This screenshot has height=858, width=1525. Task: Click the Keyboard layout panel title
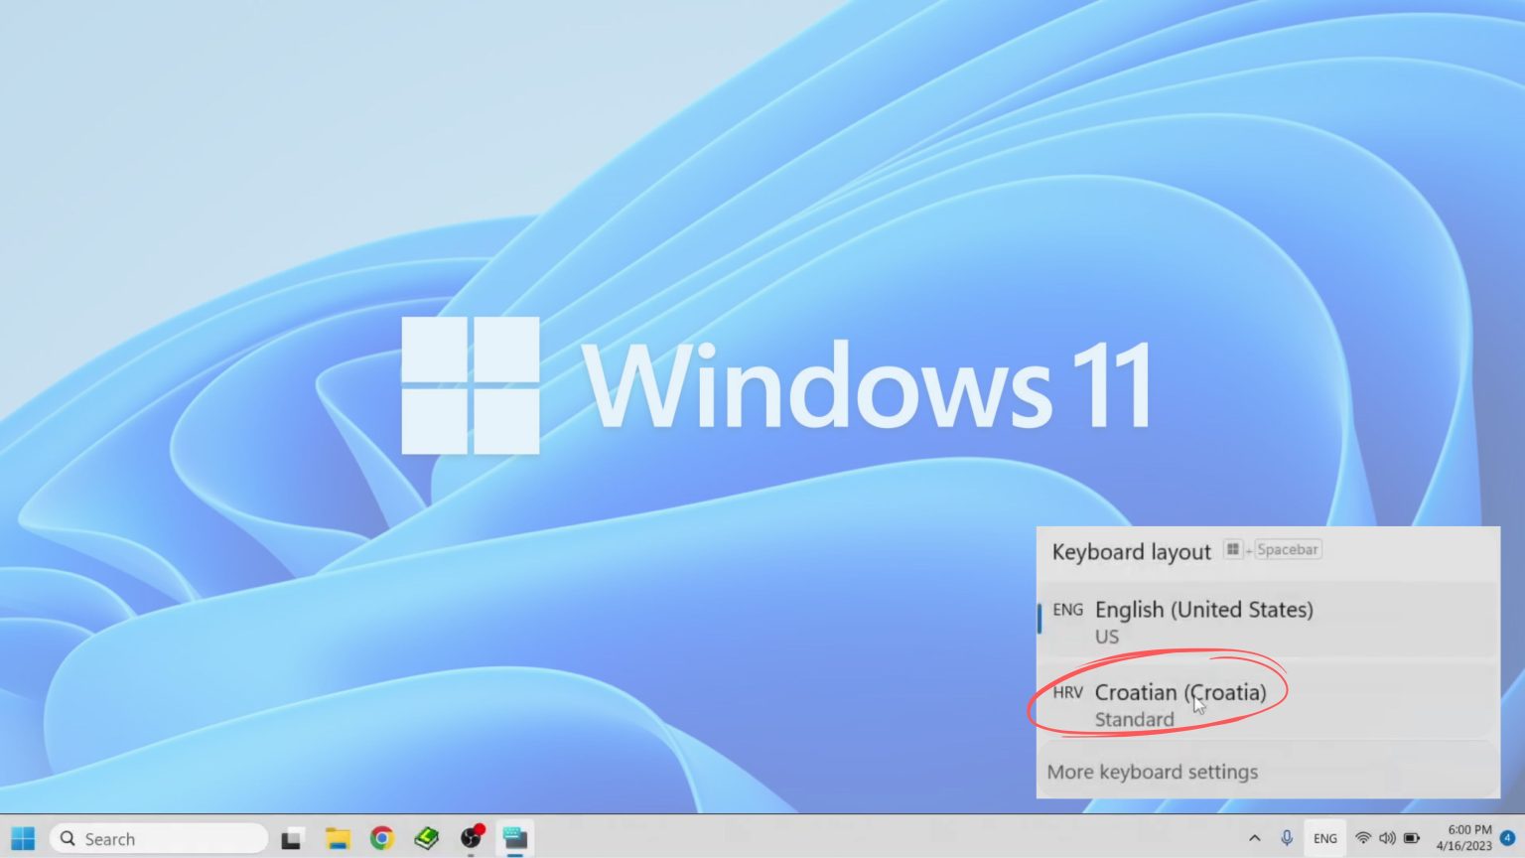click(x=1130, y=552)
